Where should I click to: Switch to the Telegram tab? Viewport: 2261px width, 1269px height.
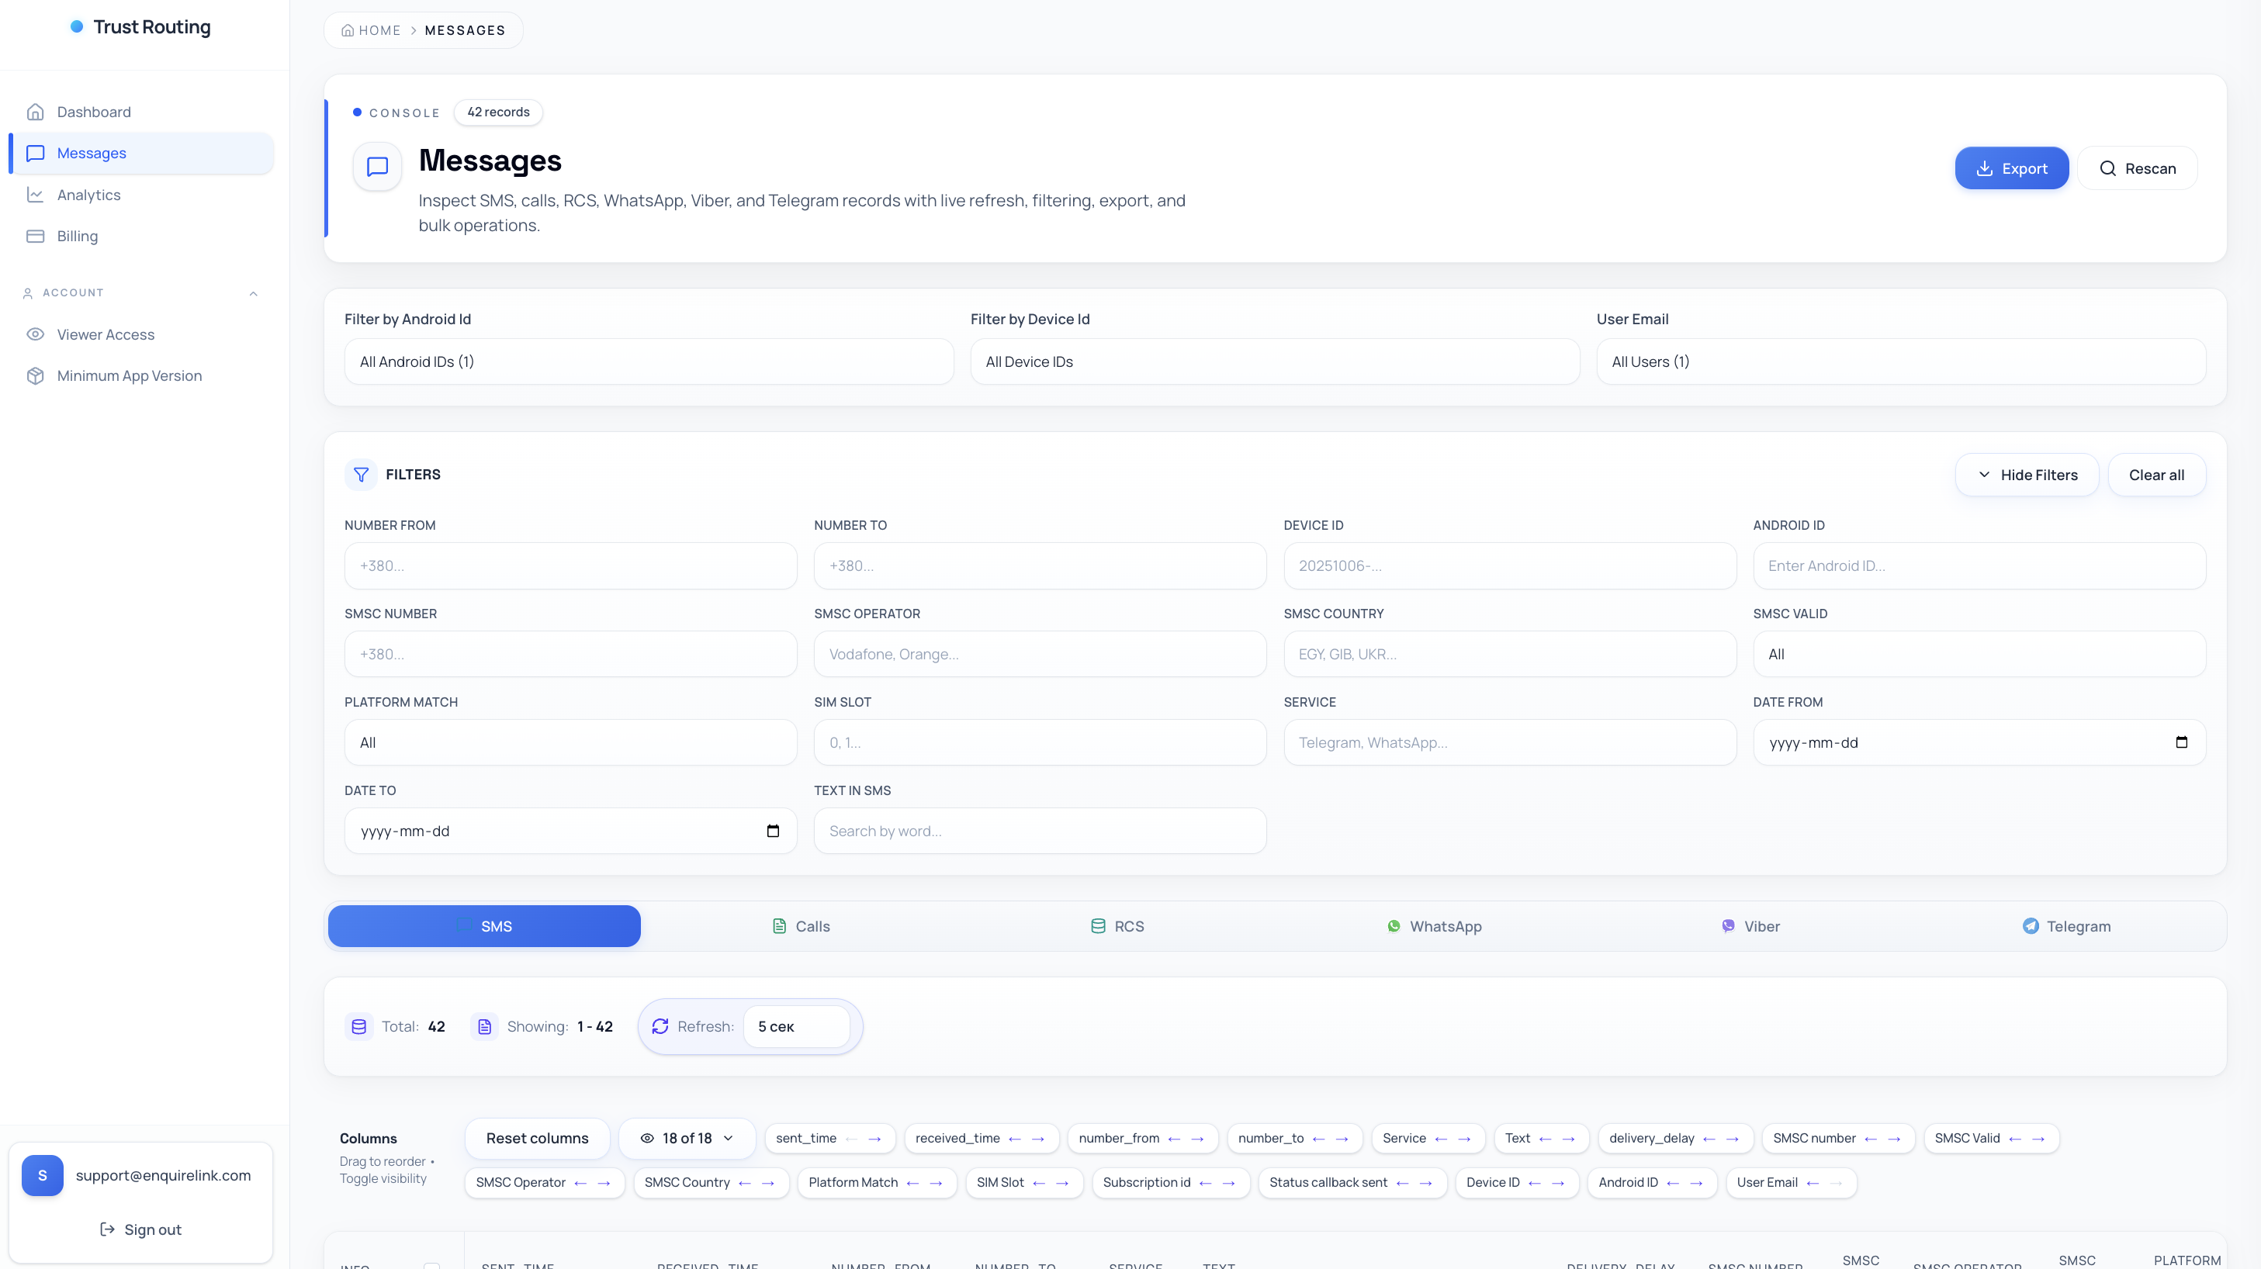pos(2066,926)
